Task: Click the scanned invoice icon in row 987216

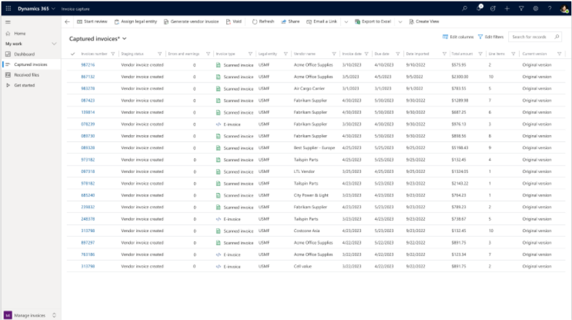Action: point(218,65)
